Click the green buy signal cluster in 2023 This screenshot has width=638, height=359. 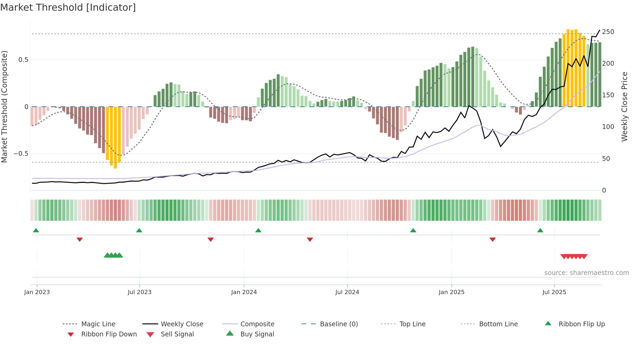tap(113, 255)
